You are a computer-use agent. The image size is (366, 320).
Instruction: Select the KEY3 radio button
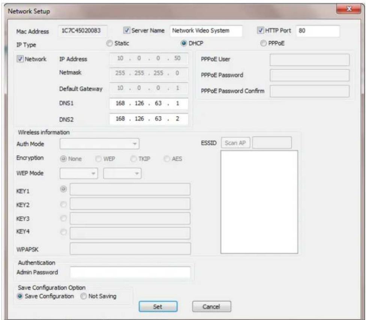point(63,218)
